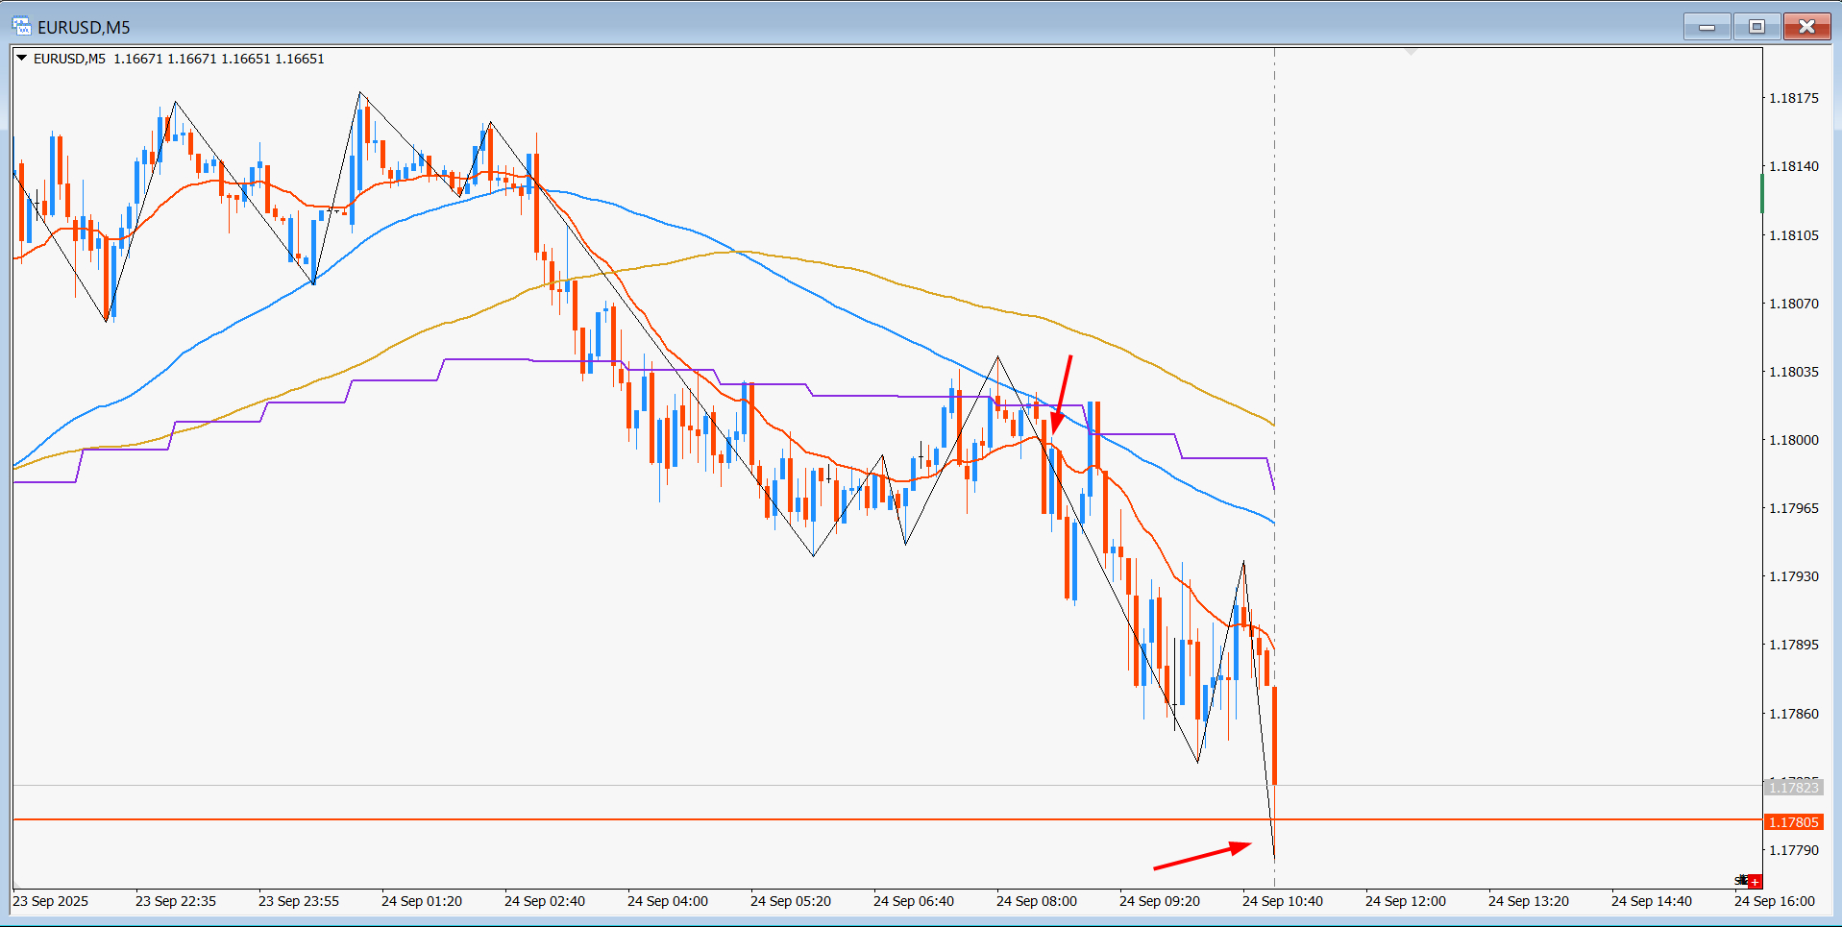The width and height of the screenshot is (1842, 927).
Task: Click the EURUSD,M5 title bar text
Action: tap(84, 27)
